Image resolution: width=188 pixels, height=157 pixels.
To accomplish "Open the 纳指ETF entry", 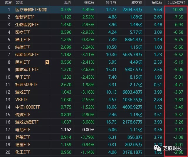I will pos(23,47).
